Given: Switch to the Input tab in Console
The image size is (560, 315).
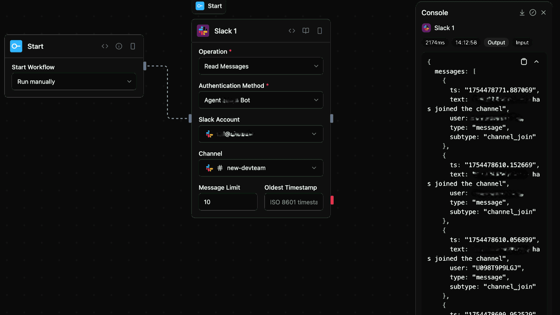Looking at the screenshot, I should coord(522,42).
